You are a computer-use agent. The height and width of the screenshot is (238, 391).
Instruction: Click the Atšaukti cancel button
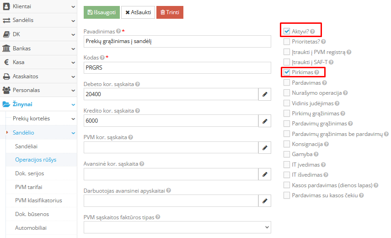pyautogui.click(x=138, y=12)
